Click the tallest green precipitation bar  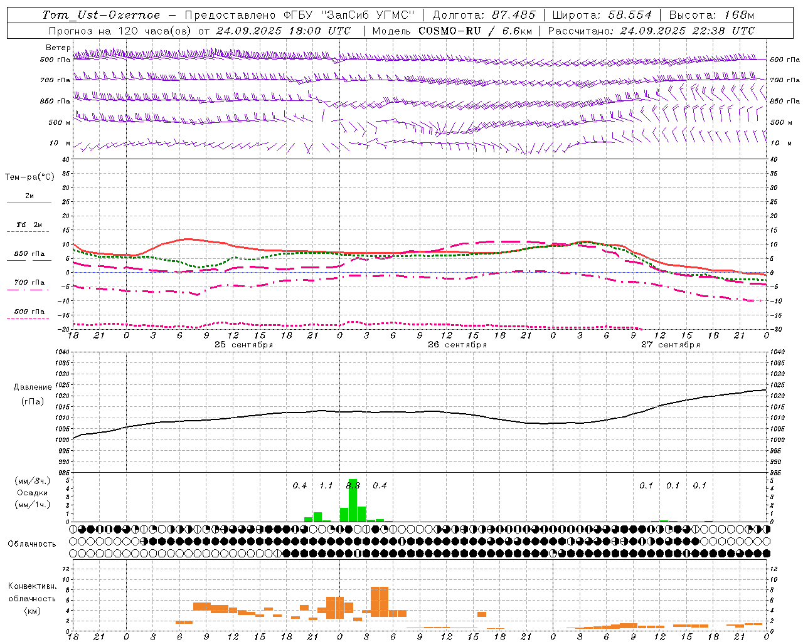coord(353,500)
